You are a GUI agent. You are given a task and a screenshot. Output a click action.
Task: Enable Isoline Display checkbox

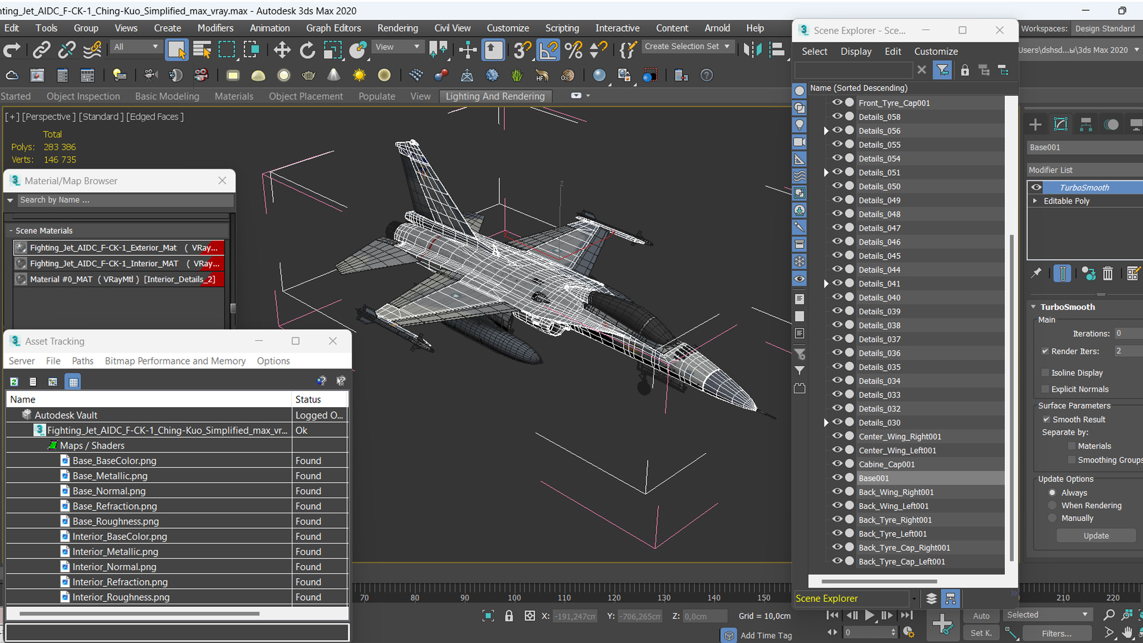1045,373
